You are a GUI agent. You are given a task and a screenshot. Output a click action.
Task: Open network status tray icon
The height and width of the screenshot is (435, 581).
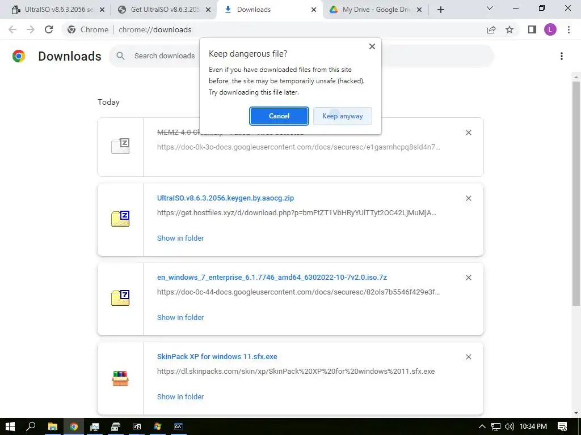point(496,427)
